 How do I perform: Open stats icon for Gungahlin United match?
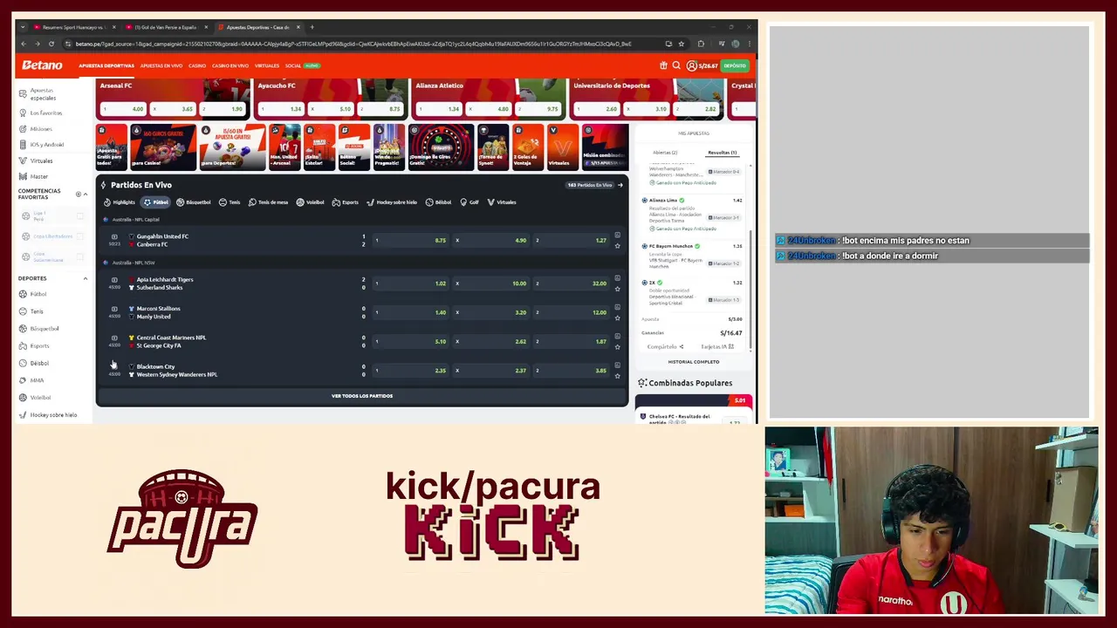[x=617, y=235]
